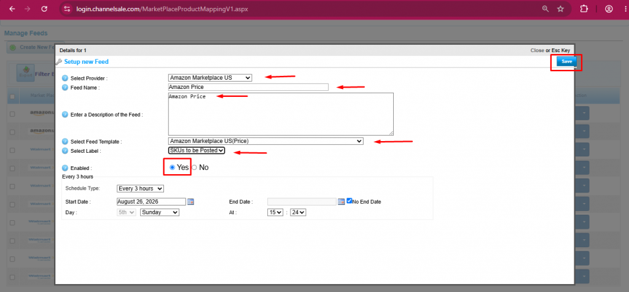Tick the select-all checkbox in table header
Viewport: 629px width, 292px height.
[x=12, y=96]
